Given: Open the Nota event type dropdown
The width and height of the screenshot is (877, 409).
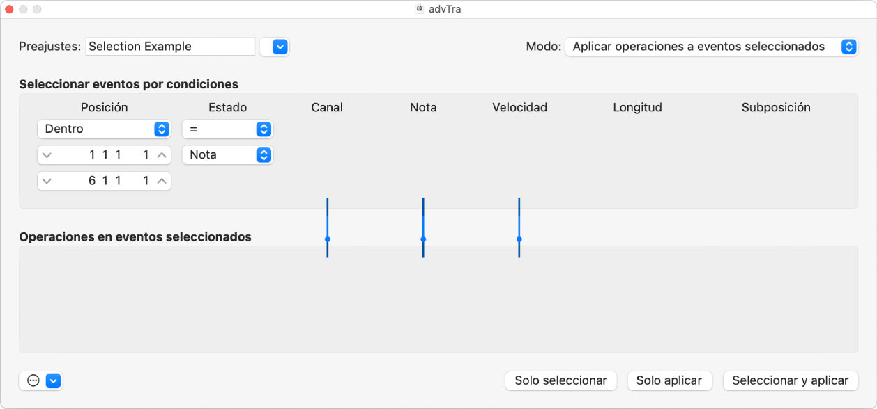Looking at the screenshot, I should [227, 154].
